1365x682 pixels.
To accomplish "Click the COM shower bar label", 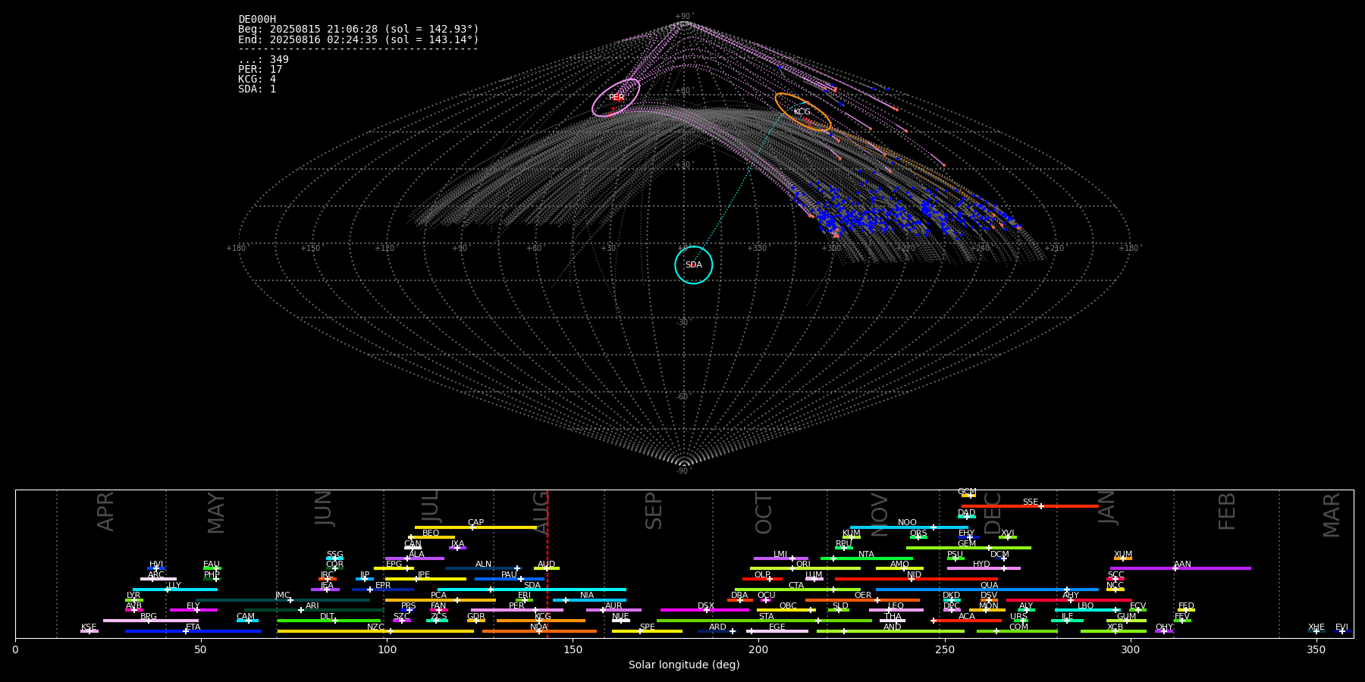I will pyautogui.click(x=1018, y=627).
